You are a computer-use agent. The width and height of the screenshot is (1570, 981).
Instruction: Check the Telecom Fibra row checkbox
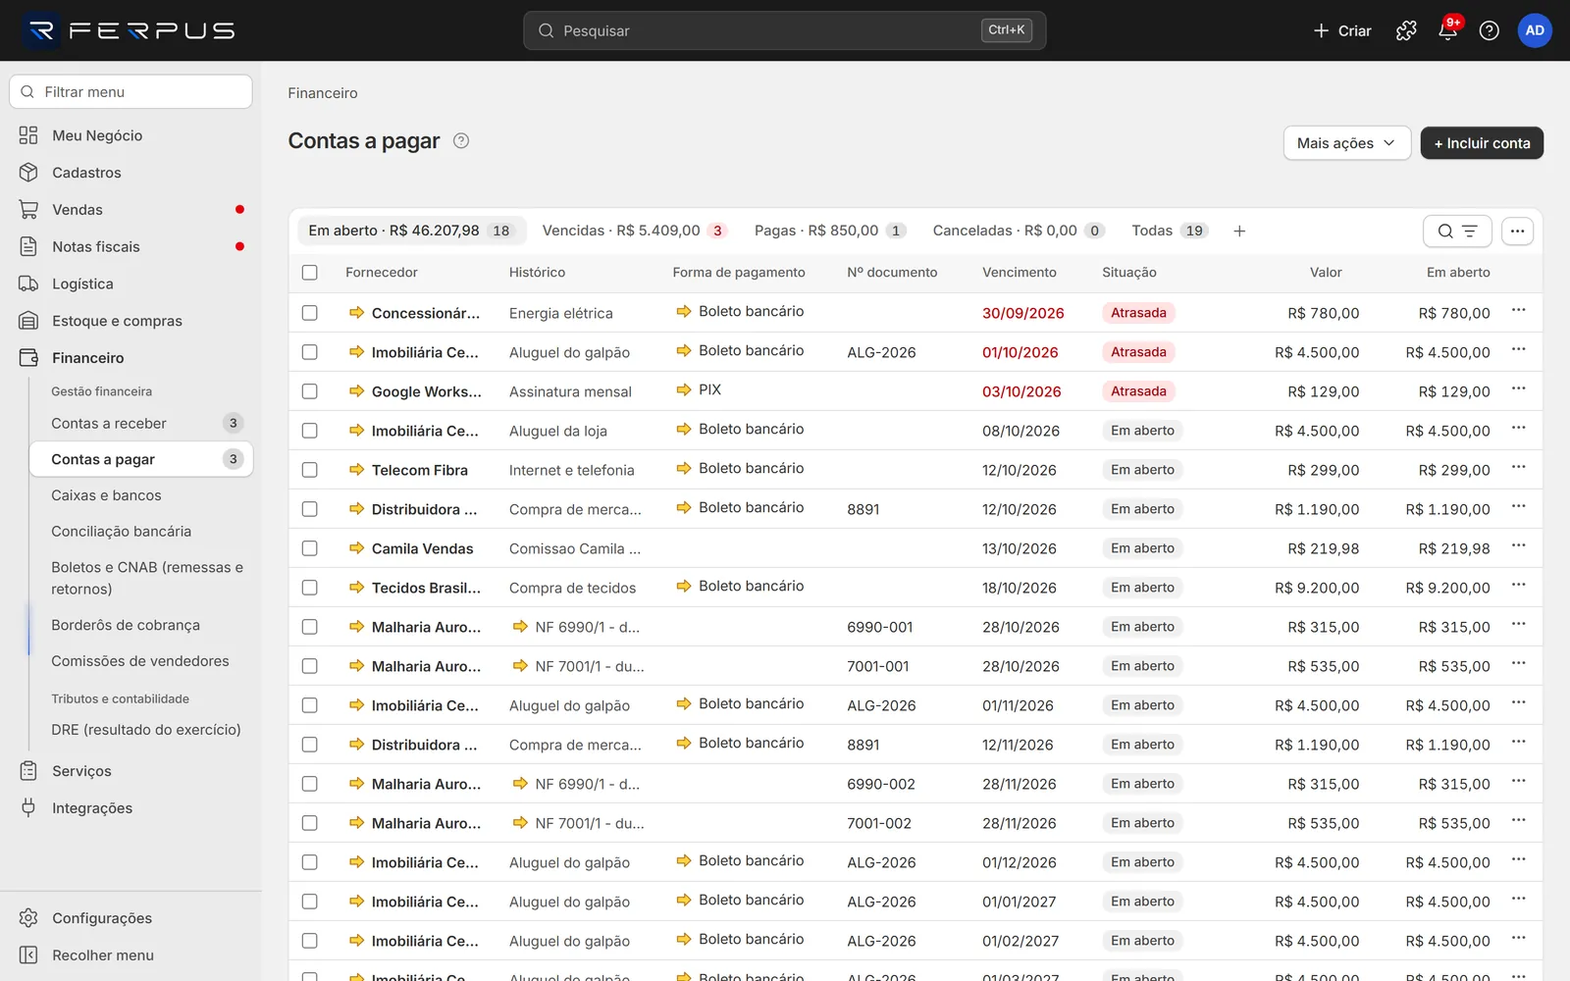click(x=310, y=470)
